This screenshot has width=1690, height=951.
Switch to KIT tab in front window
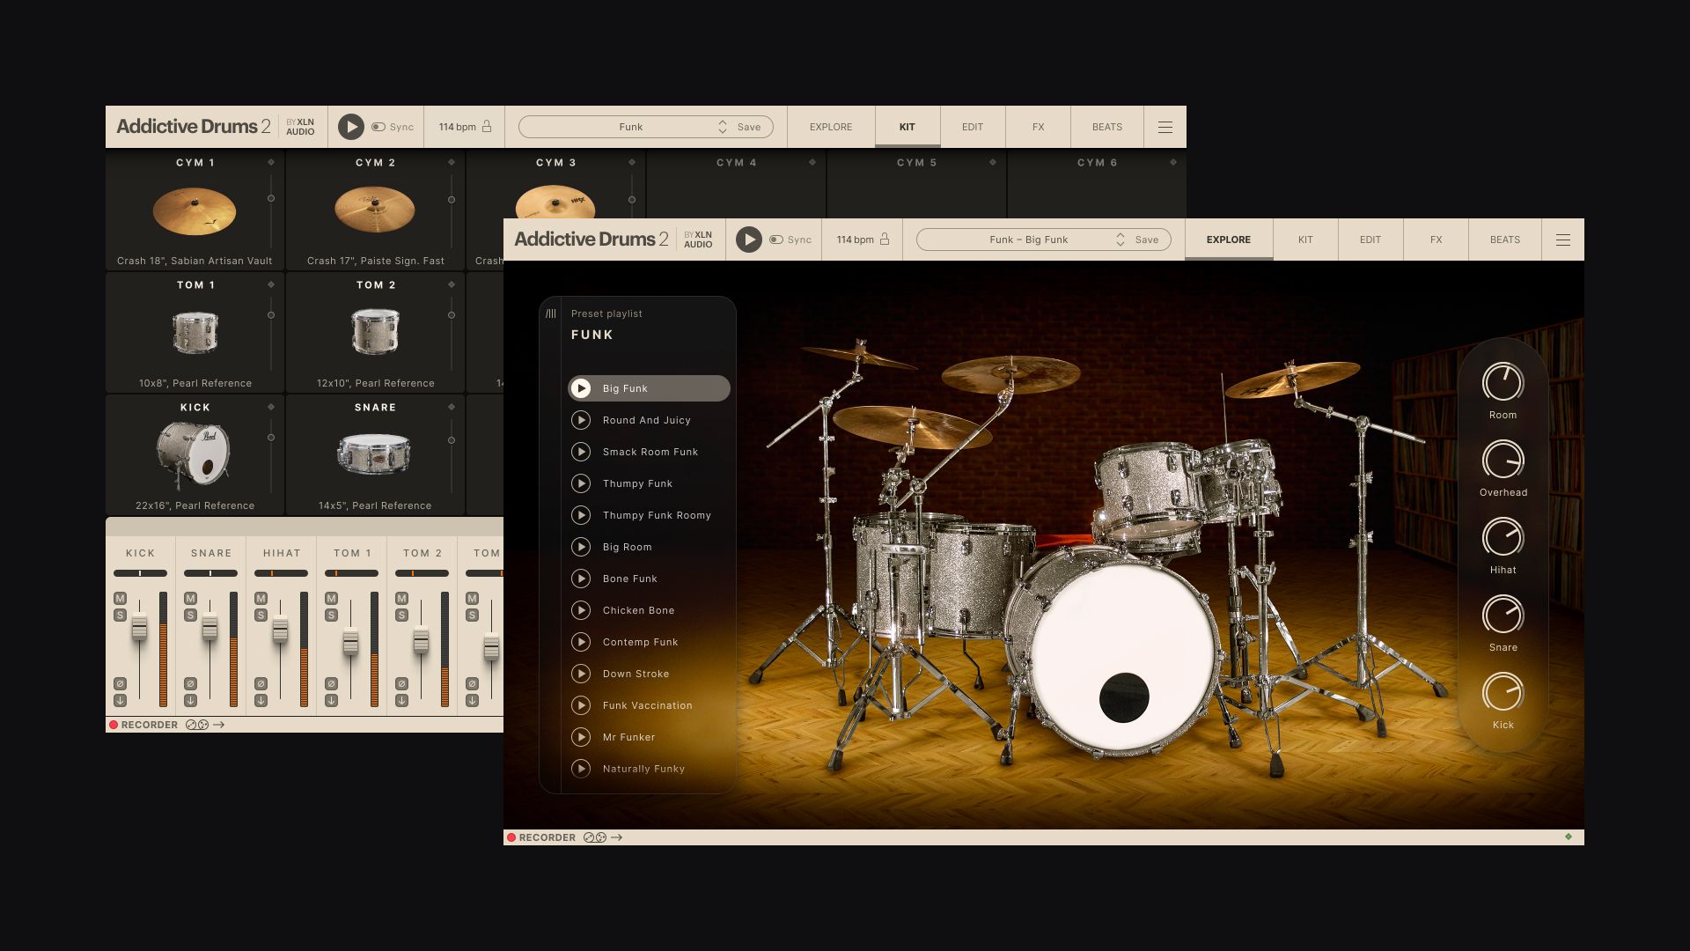point(1305,240)
